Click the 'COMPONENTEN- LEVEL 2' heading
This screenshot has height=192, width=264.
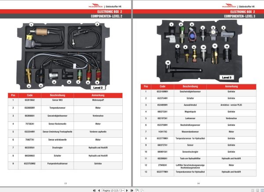(106, 16)
